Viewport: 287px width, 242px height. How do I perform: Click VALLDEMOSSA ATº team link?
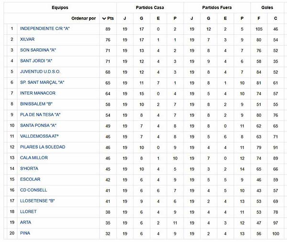(x=39, y=136)
